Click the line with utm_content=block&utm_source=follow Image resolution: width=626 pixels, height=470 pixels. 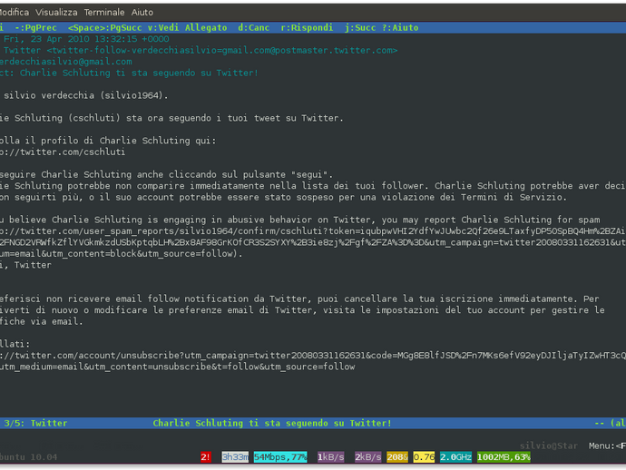point(122,254)
